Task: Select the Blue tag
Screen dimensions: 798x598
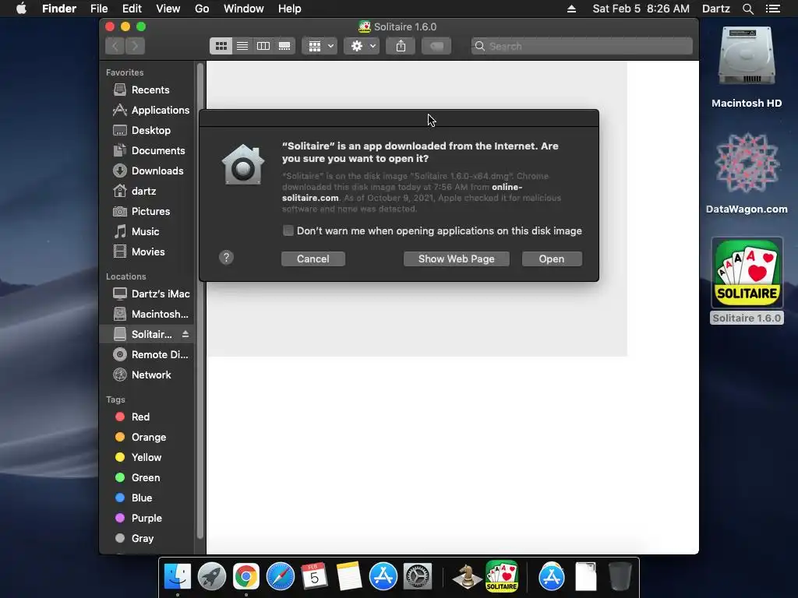Action: pyautogui.click(x=147, y=498)
